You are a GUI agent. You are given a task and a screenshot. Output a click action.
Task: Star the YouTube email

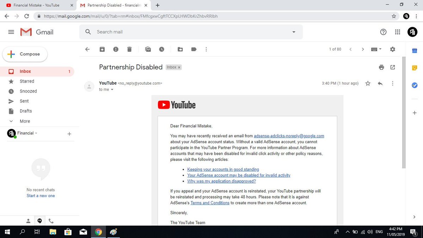[368, 84]
